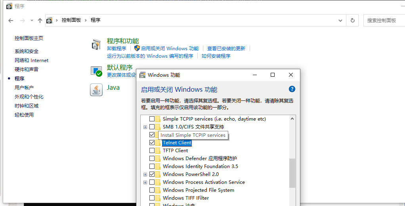This screenshot has width=405, height=206.
Task: Open 用户帐户 category in sidebar
Action: coord(24,88)
